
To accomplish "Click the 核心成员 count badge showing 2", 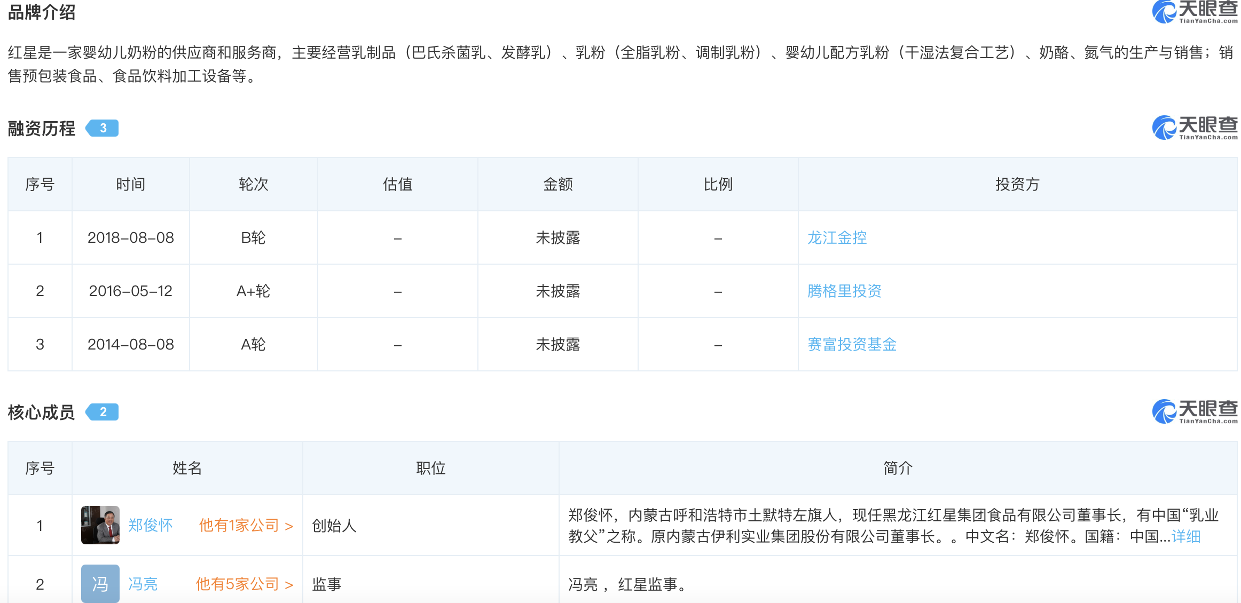I will click(103, 412).
